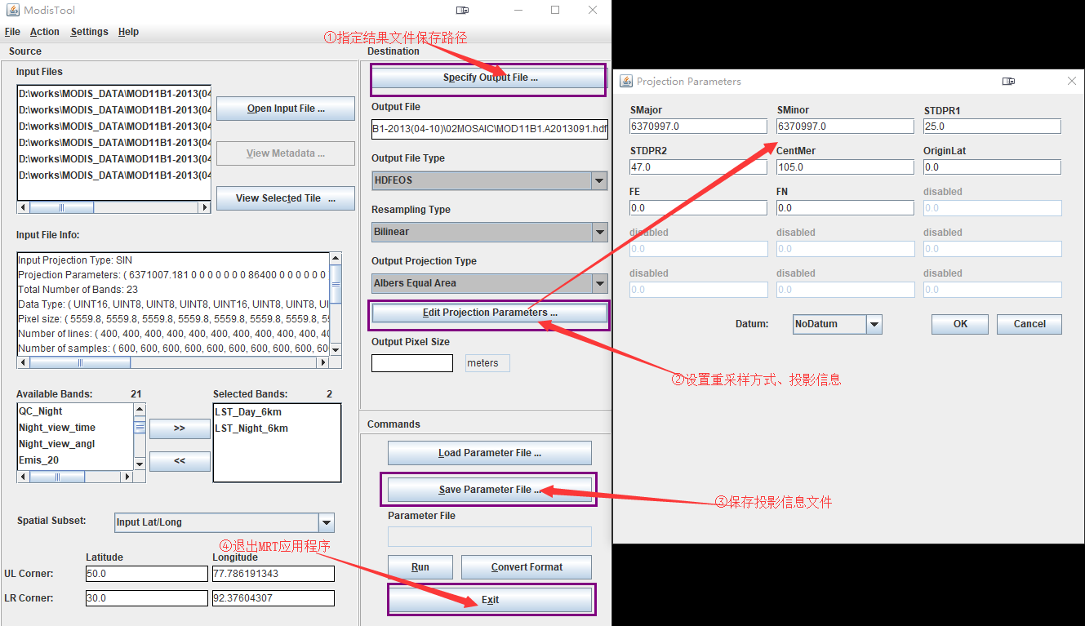Click the Run button
Viewport: 1085px width, 626px height.
(x=420, y=566)
